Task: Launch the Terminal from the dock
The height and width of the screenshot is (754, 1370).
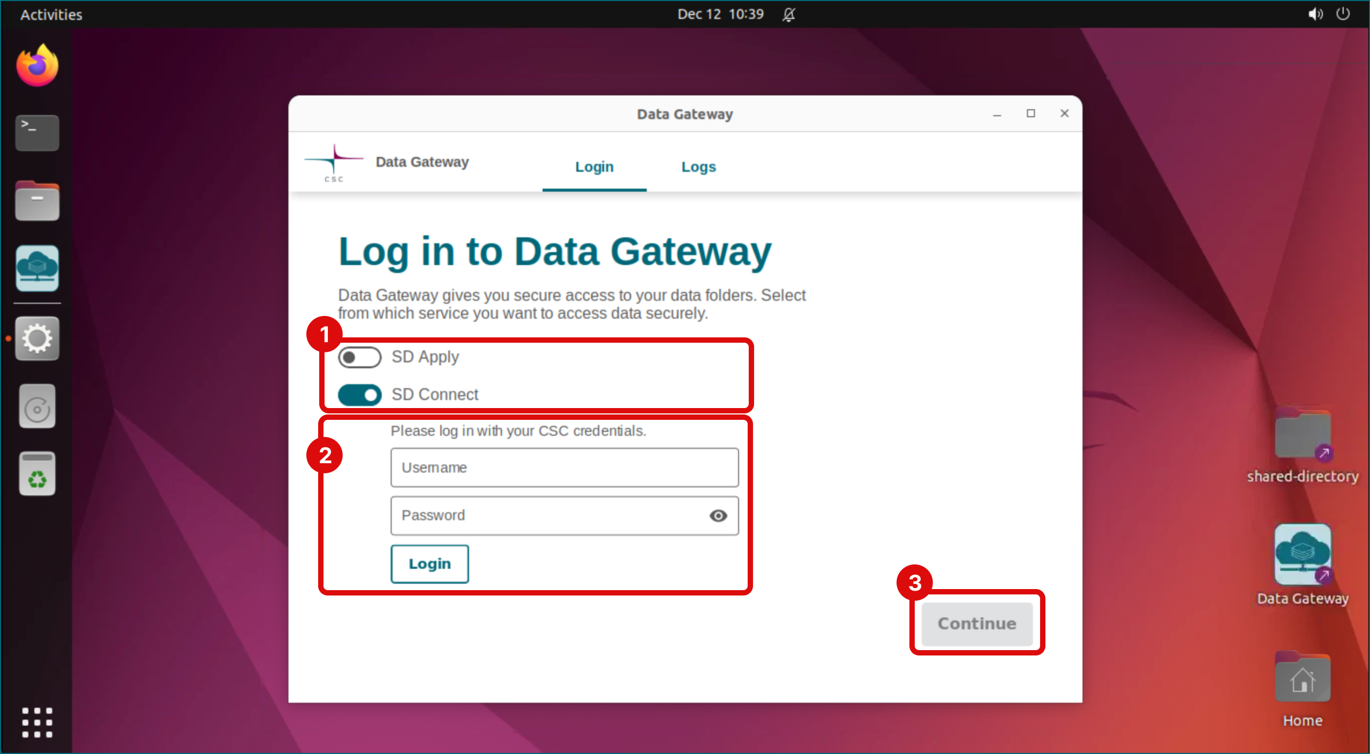Action: pyautogui.click(x=37, y=133)
